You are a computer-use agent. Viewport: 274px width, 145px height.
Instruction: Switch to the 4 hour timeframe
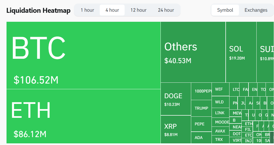click(x=112, y=10)
